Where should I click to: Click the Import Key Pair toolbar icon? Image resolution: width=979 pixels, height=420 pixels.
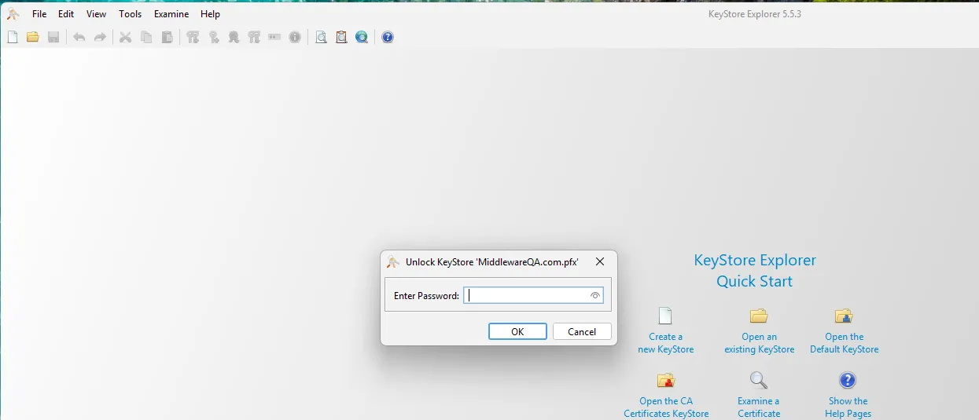pyautogui.click(x=254, y=37)
